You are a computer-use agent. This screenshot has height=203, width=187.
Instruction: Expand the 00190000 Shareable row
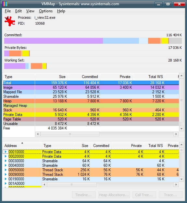(6, 179)
